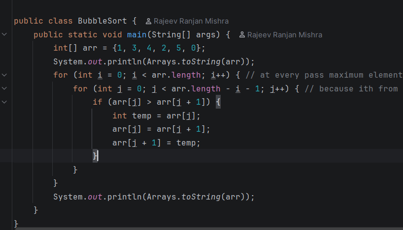Click the horizontal scrollbar at bottom
403x230 pixels.
[x=209, y=229]
